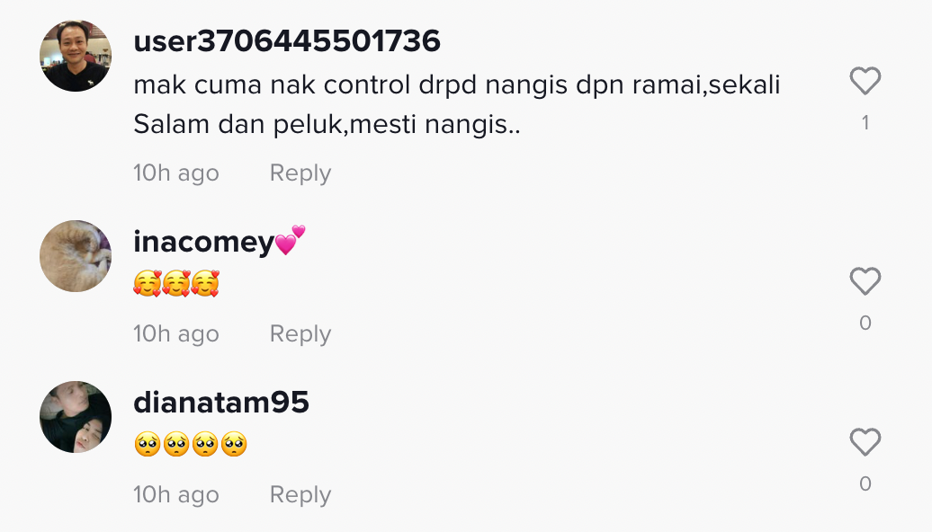This screenshot has width=932, height=532.
Task: Tap the heart icon on inacomey's comment
Action: click(865, 281)
